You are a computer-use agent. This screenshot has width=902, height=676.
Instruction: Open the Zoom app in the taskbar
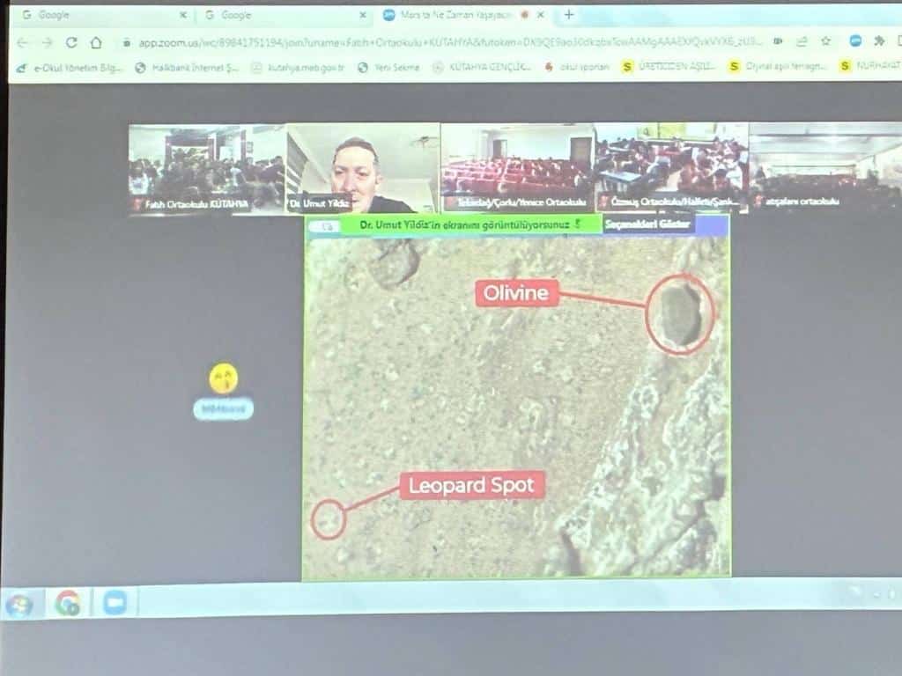pos(115,602)
